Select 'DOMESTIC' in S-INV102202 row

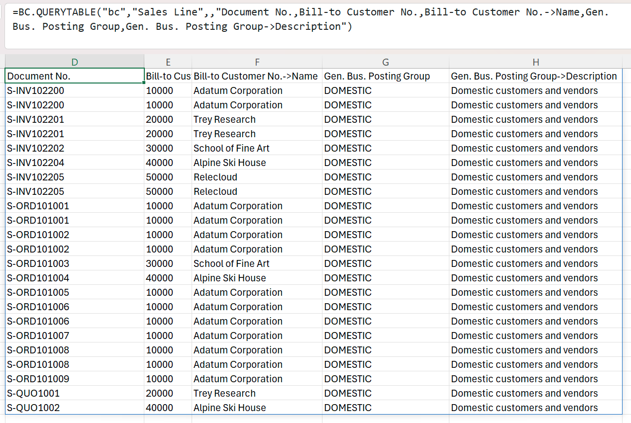pyautogui.click(x=386, y=148)
